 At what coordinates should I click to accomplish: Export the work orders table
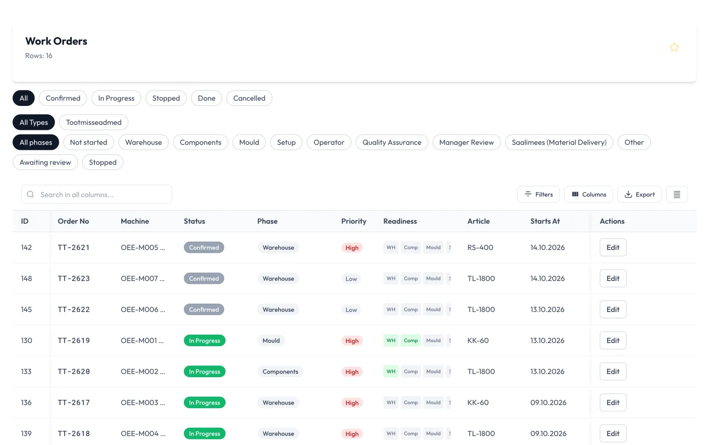tap(639, 195)
